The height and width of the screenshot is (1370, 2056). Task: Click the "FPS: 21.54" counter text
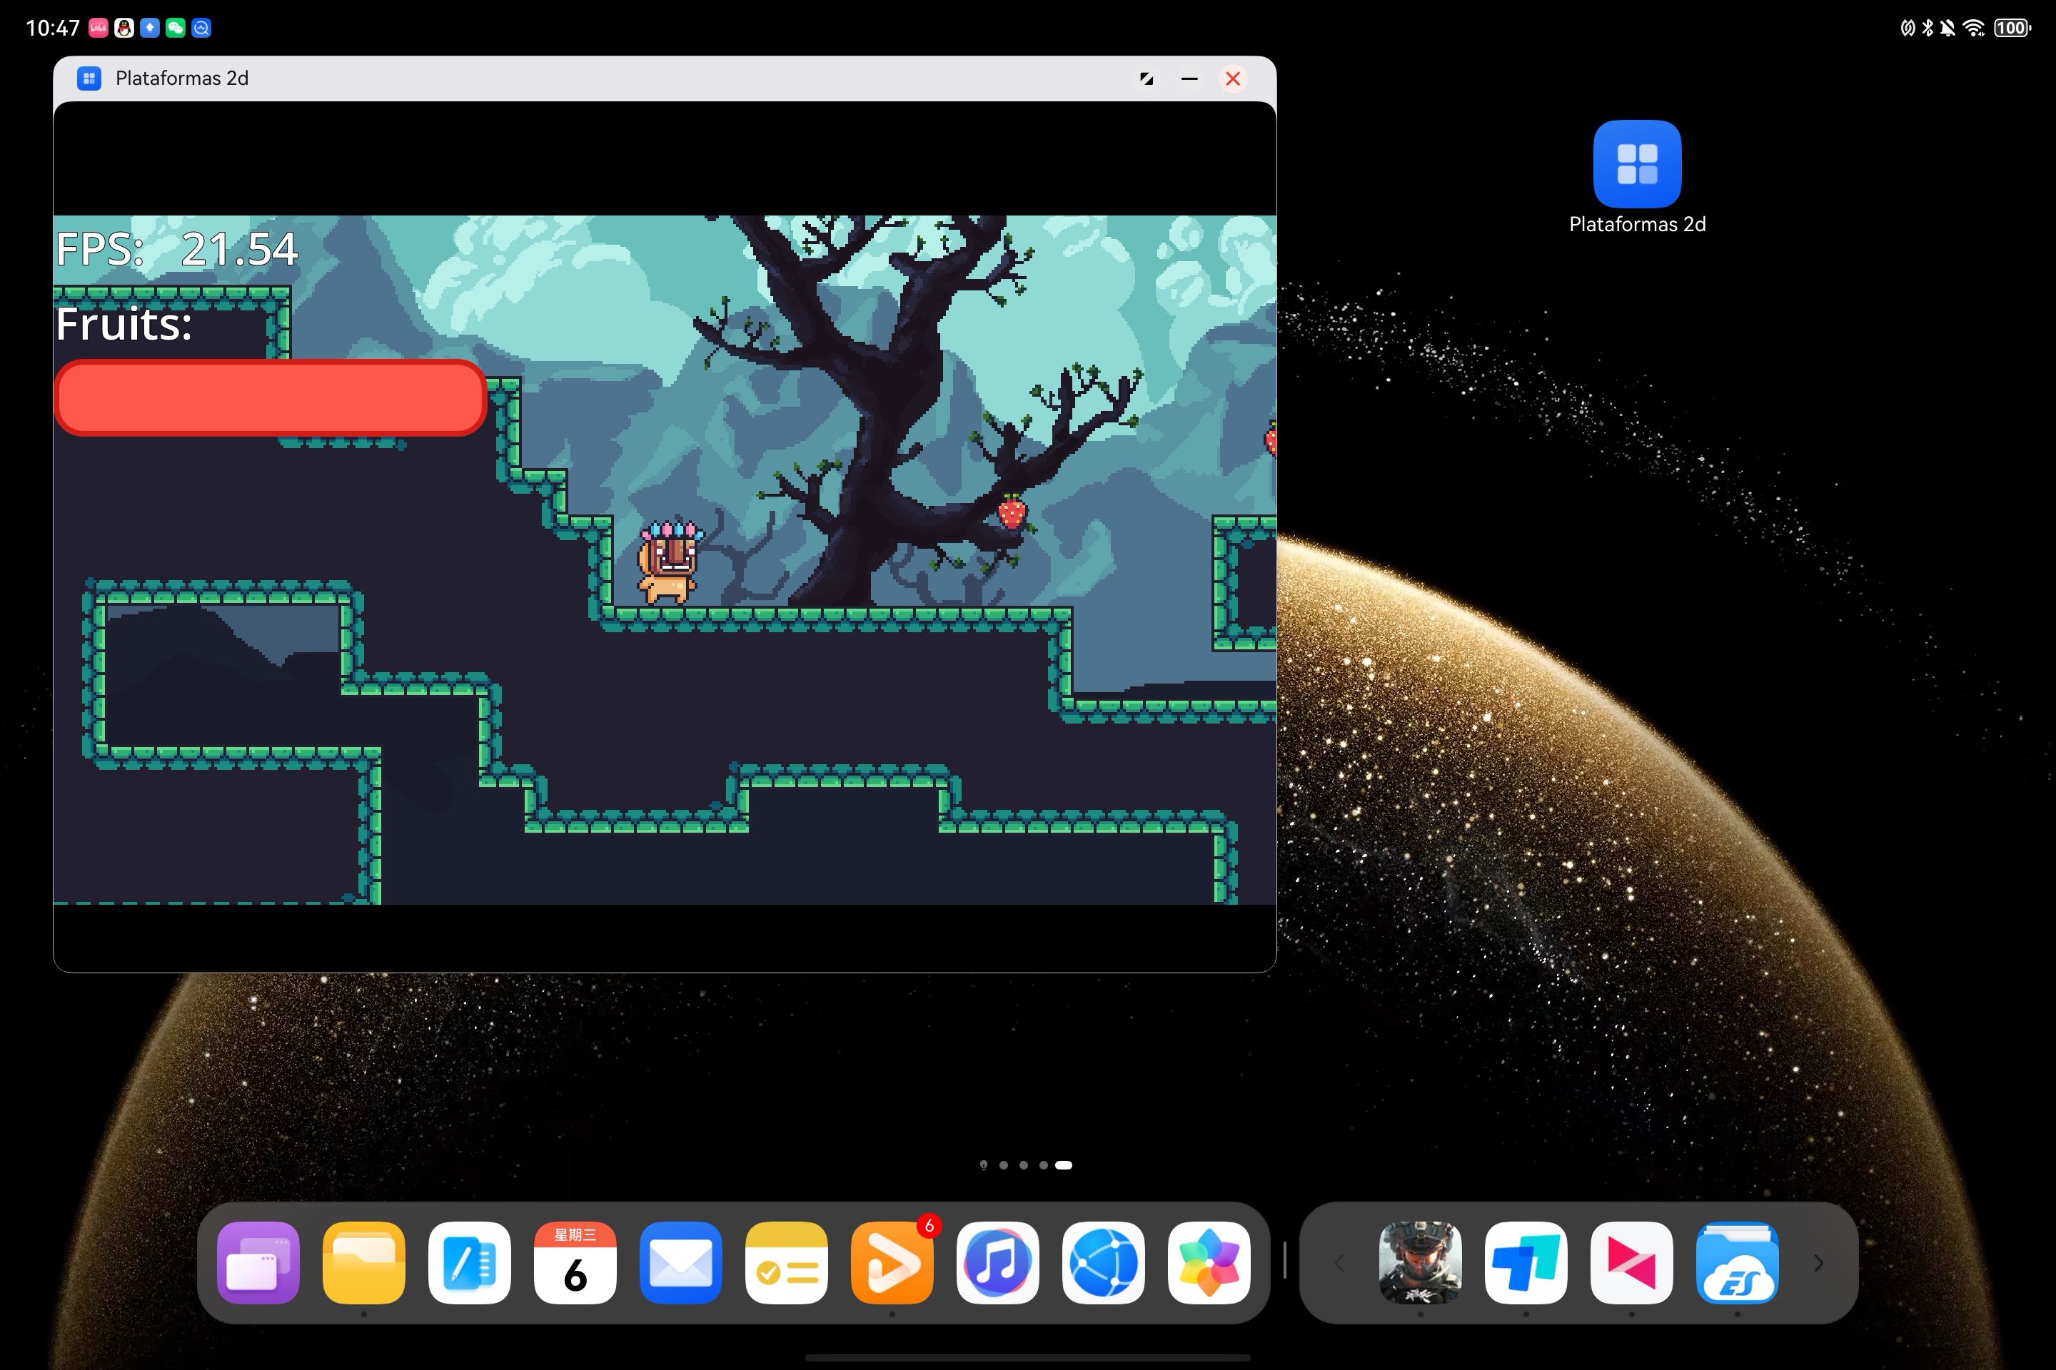[x=178, y=249]
